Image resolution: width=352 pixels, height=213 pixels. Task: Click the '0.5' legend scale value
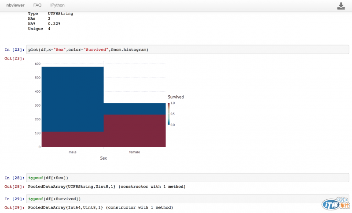(x=172, y=114)
